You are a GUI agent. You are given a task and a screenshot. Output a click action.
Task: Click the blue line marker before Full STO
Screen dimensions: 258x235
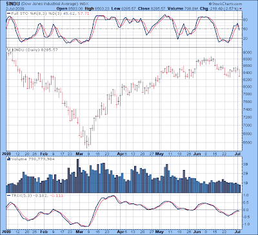pos(8,14)
